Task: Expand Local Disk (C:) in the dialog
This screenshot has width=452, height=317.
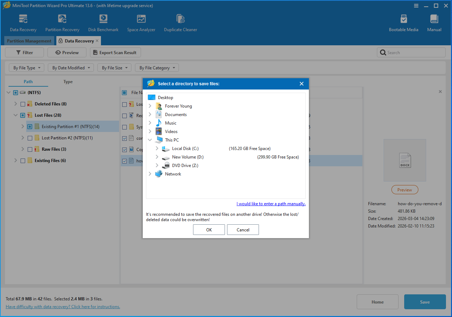Action: pos(156,148)
